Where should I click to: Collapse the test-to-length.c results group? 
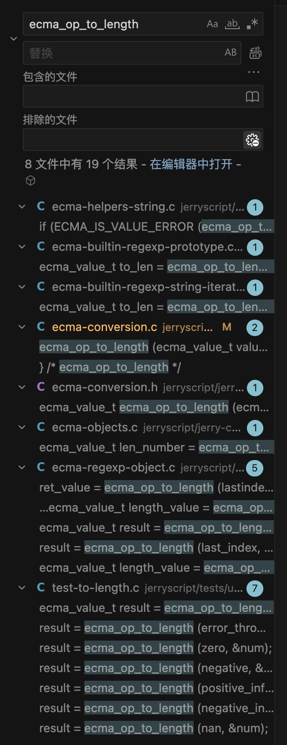(21, 588)
